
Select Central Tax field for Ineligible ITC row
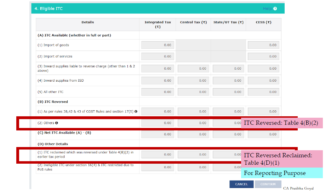click(193, 167)
